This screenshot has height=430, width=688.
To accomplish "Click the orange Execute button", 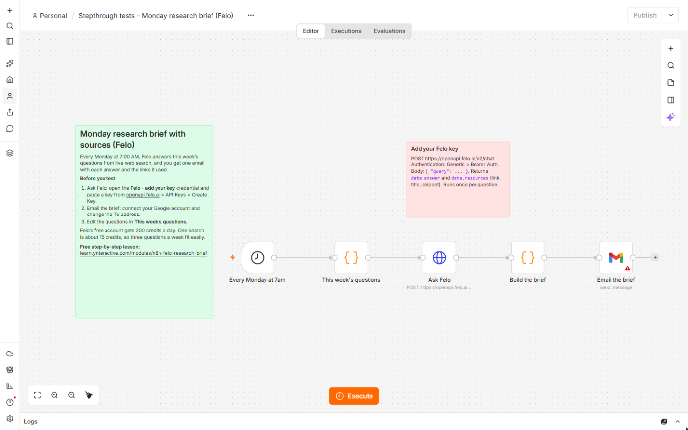I will coord(354,396).
